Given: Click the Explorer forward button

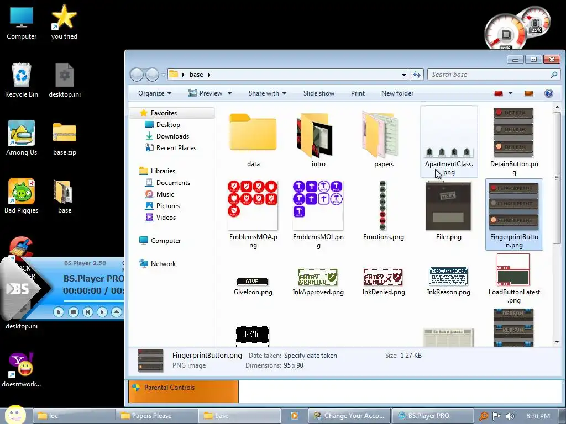Looking at the screenshot, I should 152,75.
